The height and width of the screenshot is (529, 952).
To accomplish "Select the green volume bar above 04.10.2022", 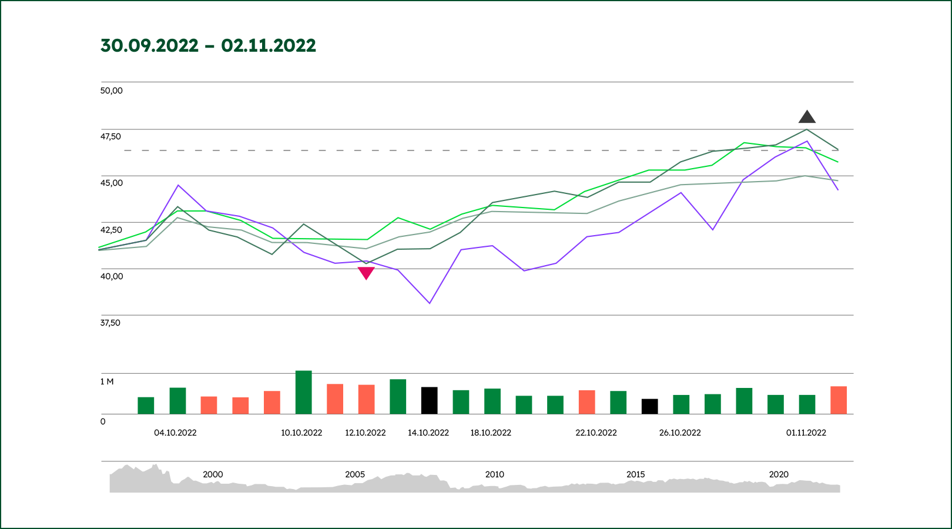I will [177, 401].
